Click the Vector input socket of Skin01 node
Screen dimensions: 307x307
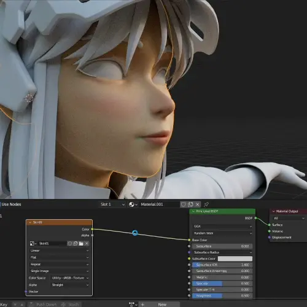coord(26,291)
